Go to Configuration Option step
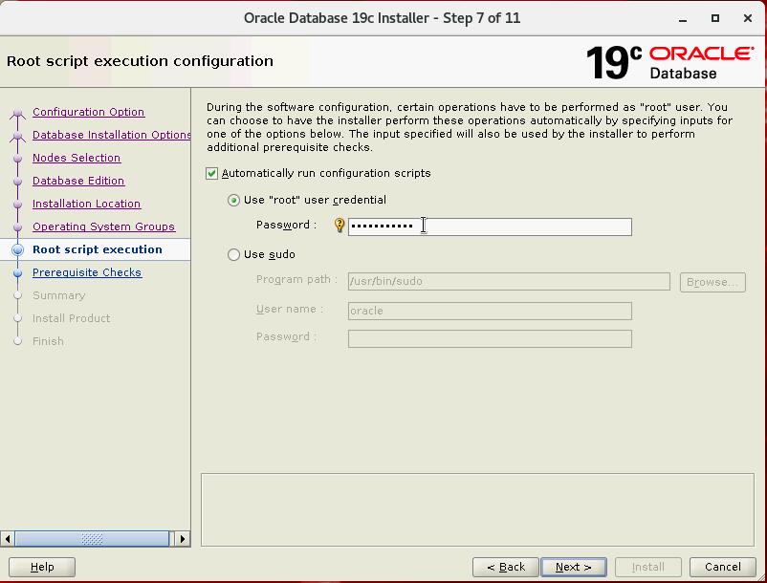The image size is (767, 583). 88,113
